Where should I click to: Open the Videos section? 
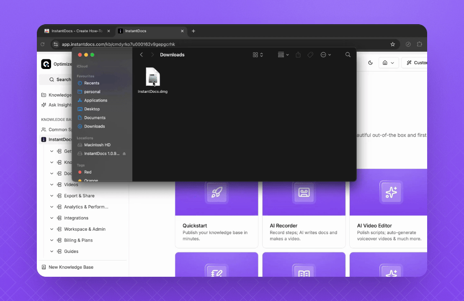(x=71, y=185)
